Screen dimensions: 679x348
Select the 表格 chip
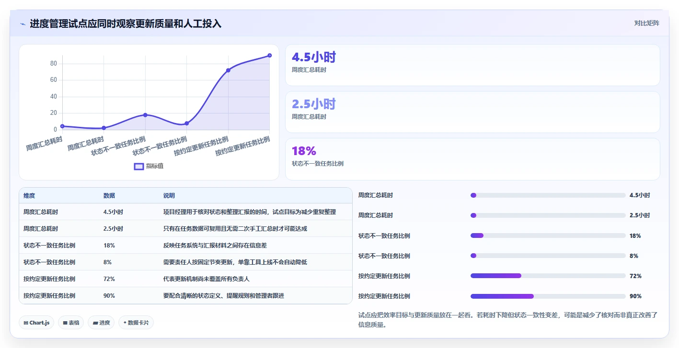click(x=71, y=323)
